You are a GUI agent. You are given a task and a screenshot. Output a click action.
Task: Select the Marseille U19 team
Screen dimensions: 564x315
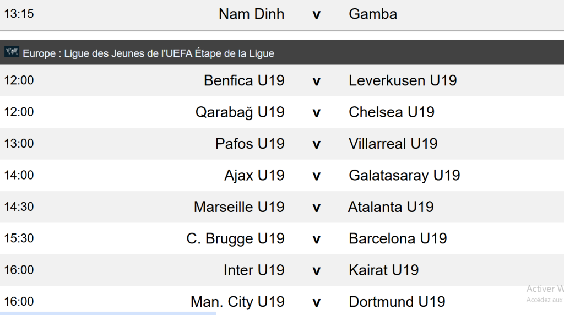(239, 207)
